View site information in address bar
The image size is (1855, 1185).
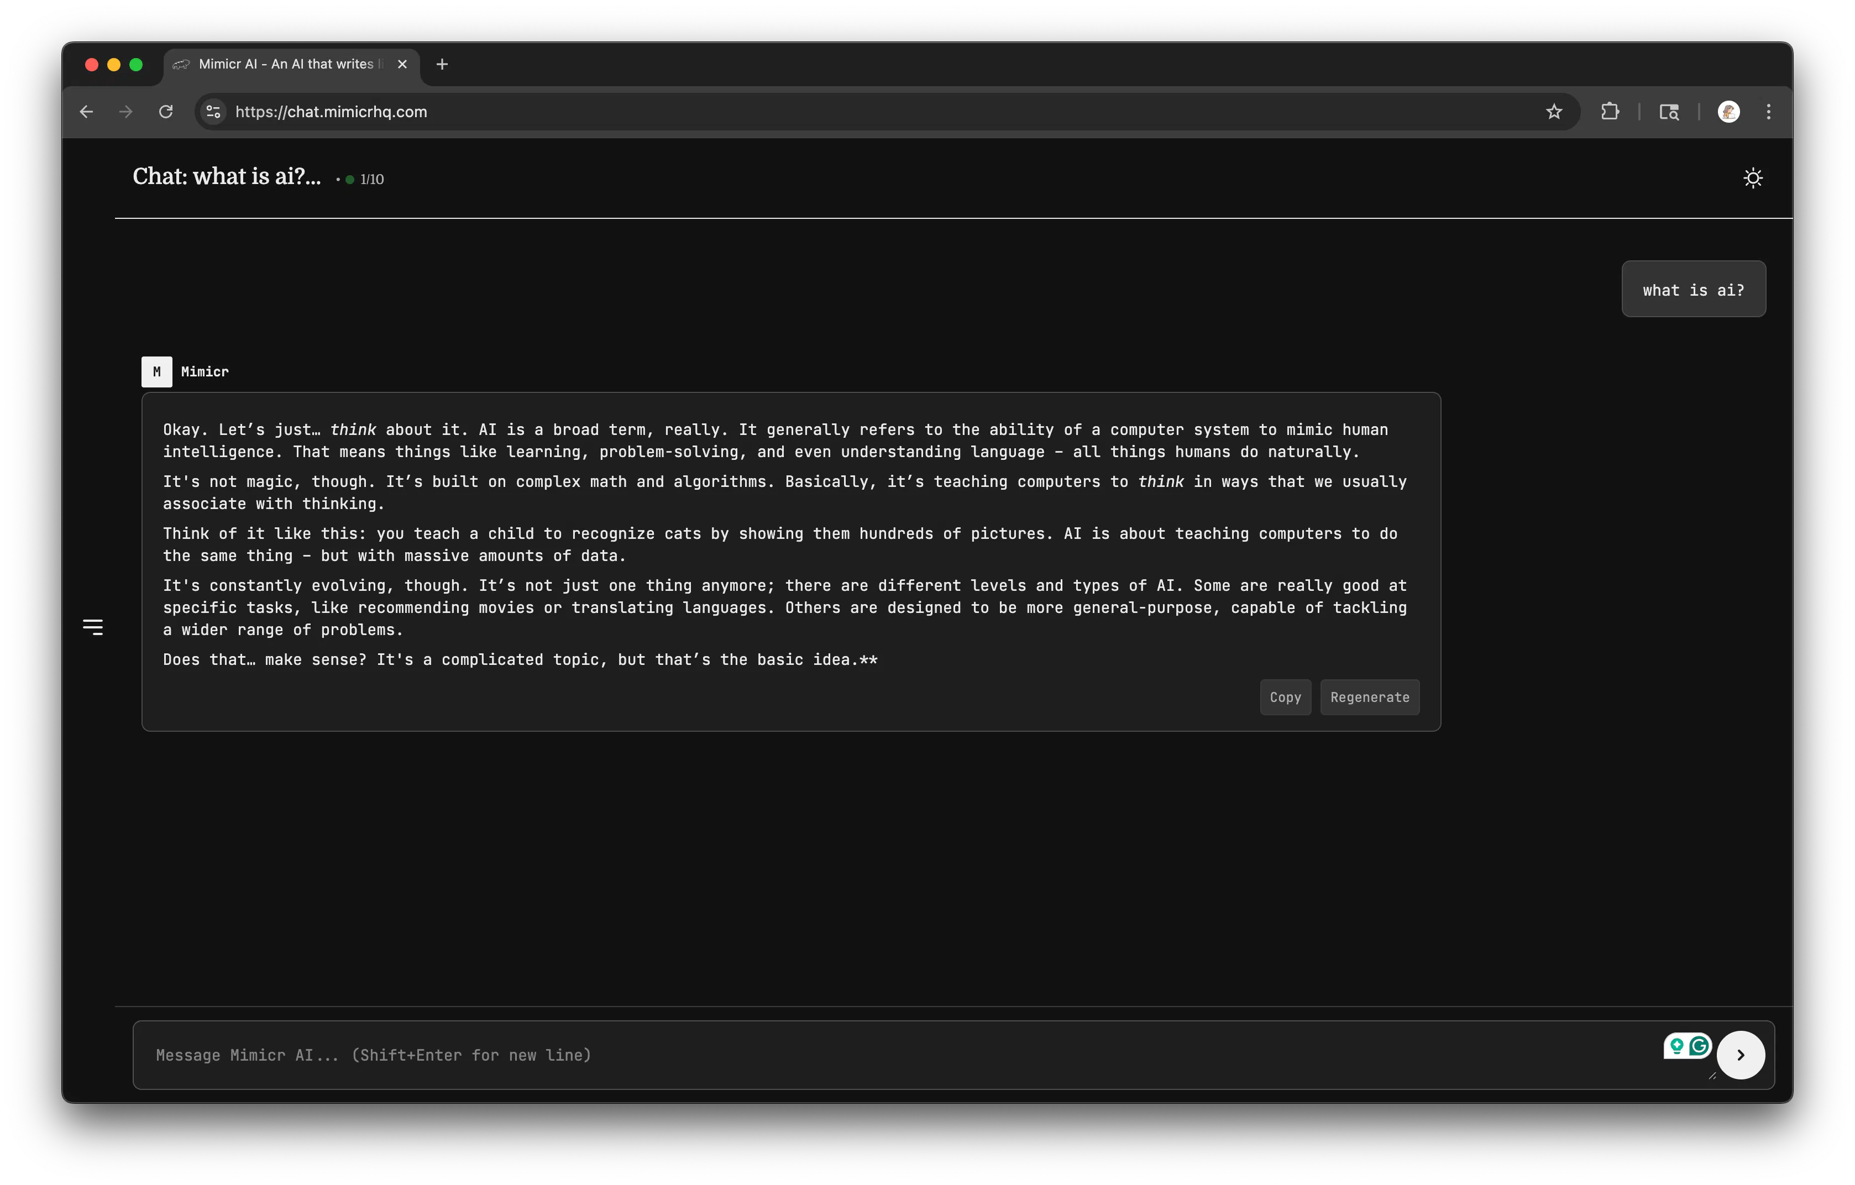(x=213, y=112)
